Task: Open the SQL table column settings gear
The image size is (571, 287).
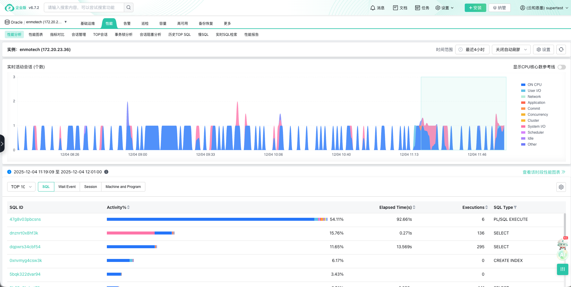Action: pos(561,187)
